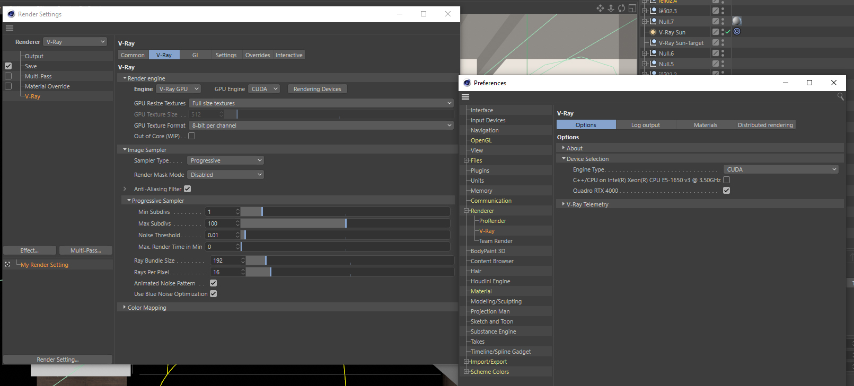The image size is (854, 386).
Task: Switch to the Common tab
Action: pyautogui.click(x=133, y=55)
